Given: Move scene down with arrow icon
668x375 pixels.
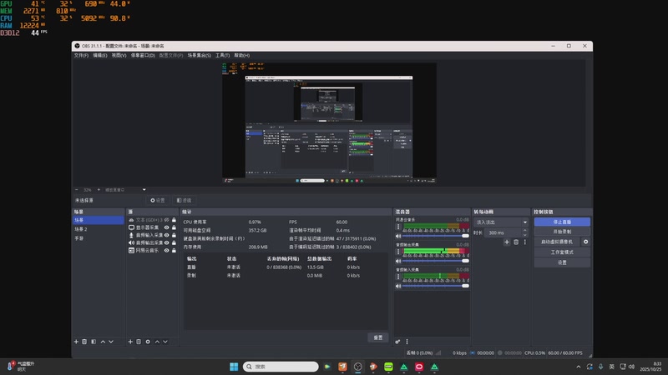Looking at the screenshot, I should pyautogui.click(x=111, y=342).
